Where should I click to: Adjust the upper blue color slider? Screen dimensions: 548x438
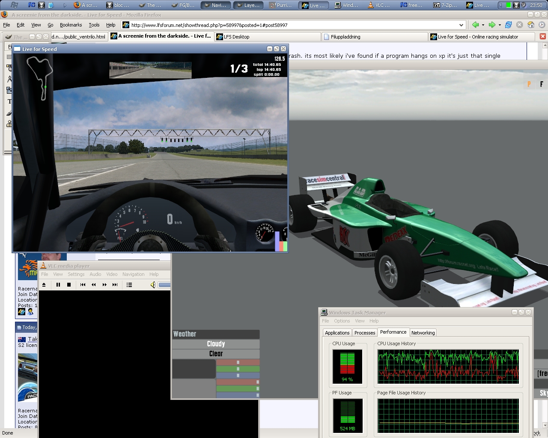click(x=238, y=375)
